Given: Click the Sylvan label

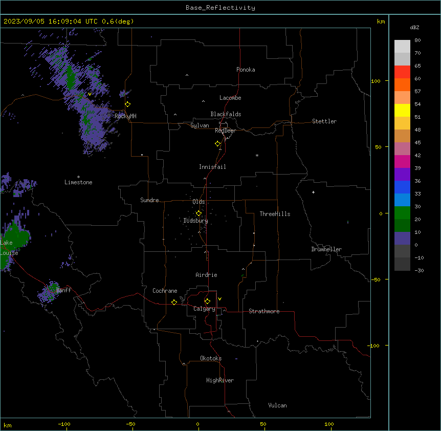Looking at the screenshot, I should point(200,125).
